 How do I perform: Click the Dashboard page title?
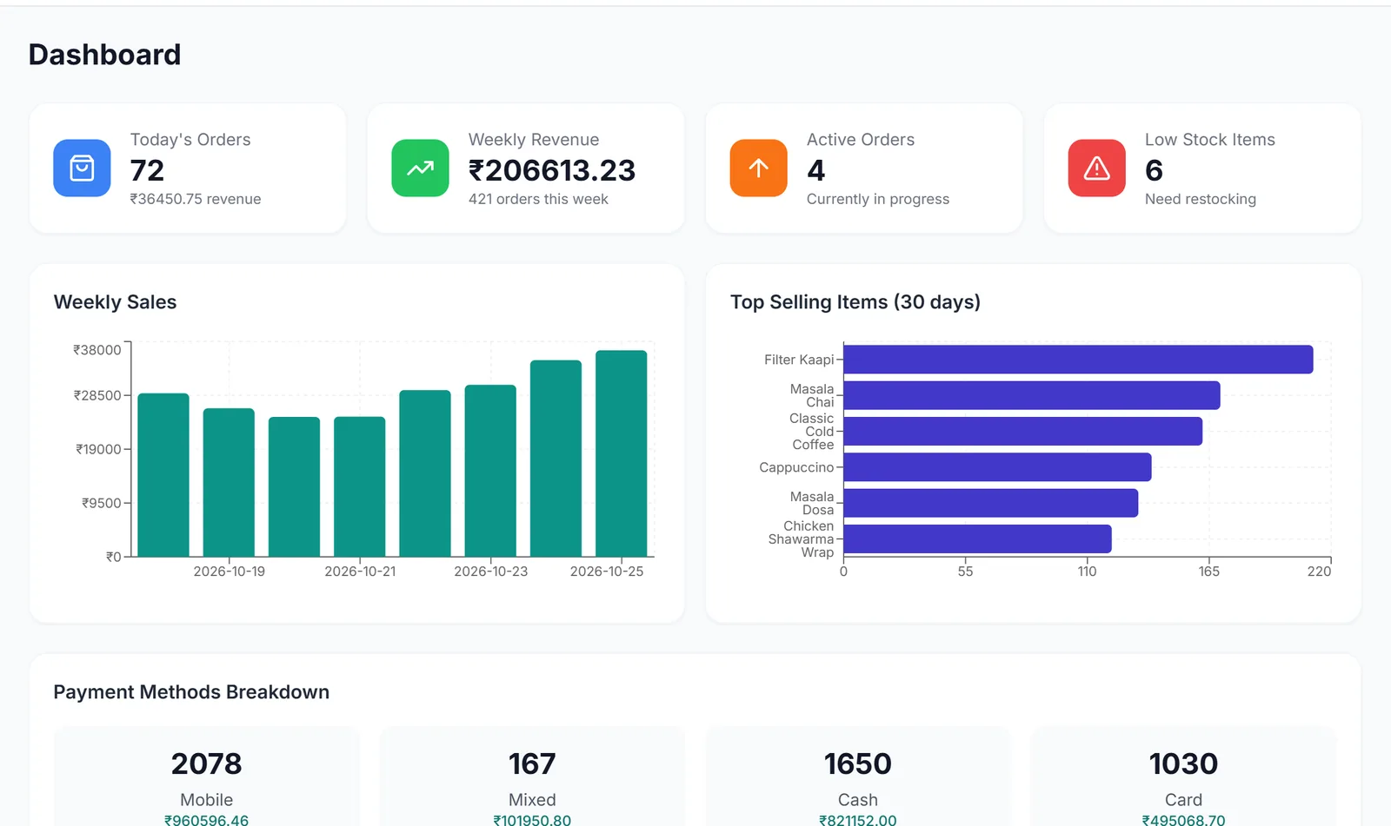105,55
